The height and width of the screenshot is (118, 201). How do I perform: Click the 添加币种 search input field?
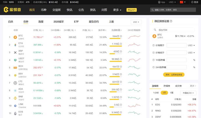pos(176,30)
